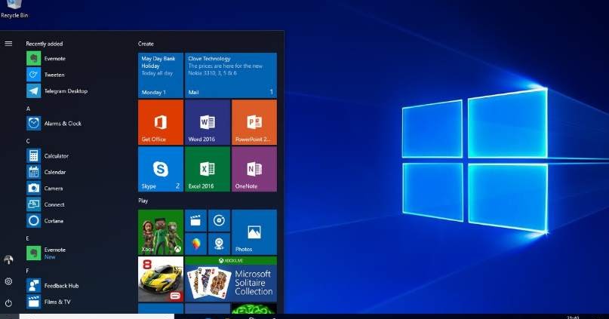Click the Recently added heading
609x319 pixels.
click(45, 44)
